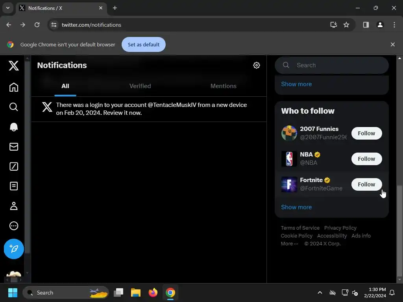
Task: Open a new browser tab
Action: pos(115,8)
